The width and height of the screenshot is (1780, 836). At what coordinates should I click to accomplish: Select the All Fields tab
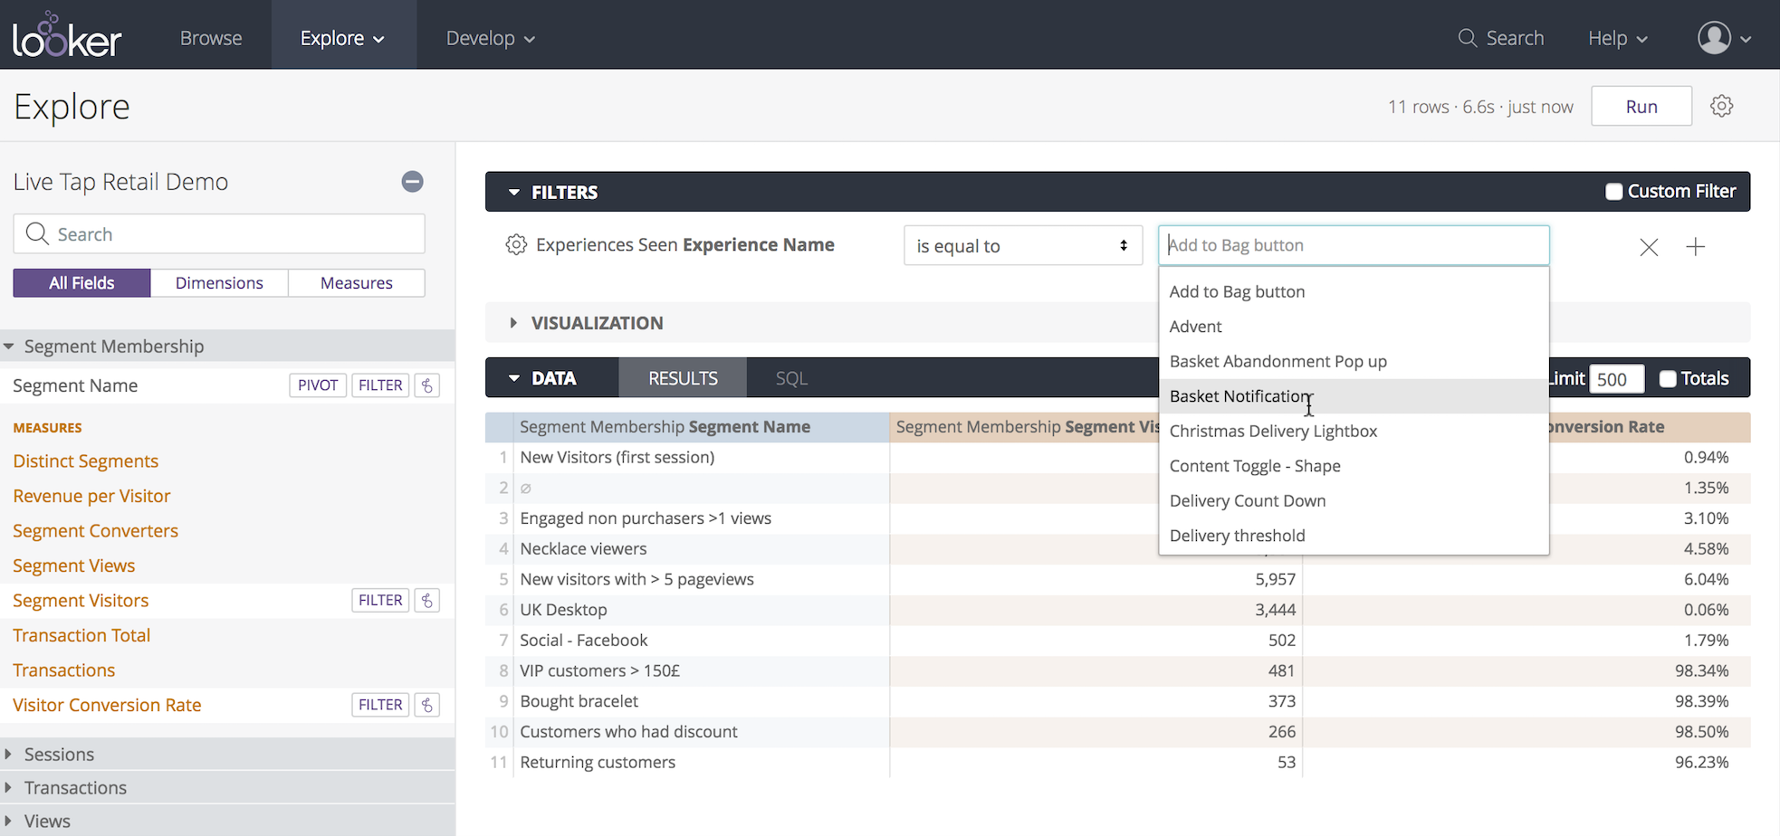tap(81, 283)
